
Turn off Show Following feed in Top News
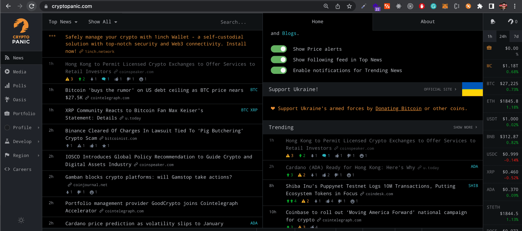[279, 59]
